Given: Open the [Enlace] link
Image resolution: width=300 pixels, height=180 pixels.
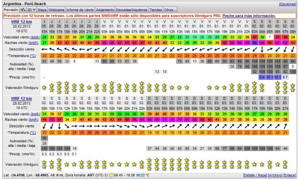Looking at the screenshot, I should tap(289, 175).
